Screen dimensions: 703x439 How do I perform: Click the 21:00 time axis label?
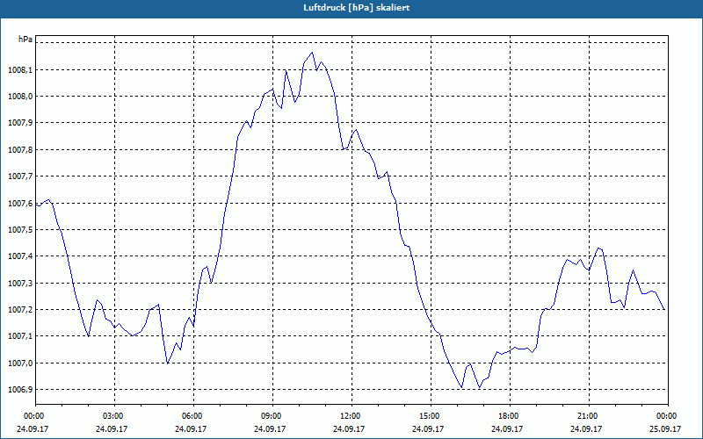[589, 416]
